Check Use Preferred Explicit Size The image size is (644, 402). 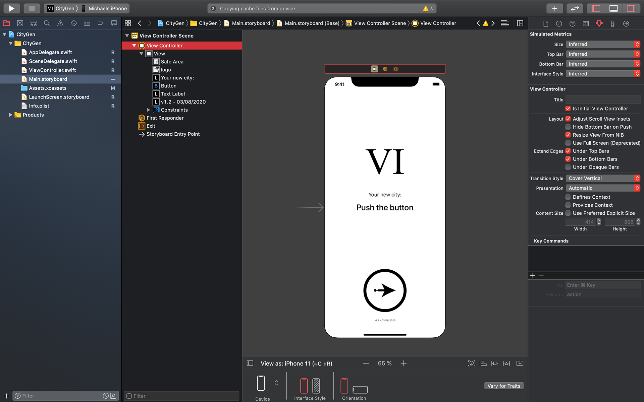coord(568,213)
